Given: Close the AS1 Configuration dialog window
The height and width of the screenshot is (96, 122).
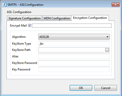Looking at the screenshot, I should (115, 5).
